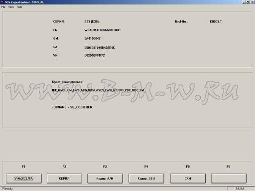
Task: Click the VIN/ZCS/FA button
Action: 24,179
